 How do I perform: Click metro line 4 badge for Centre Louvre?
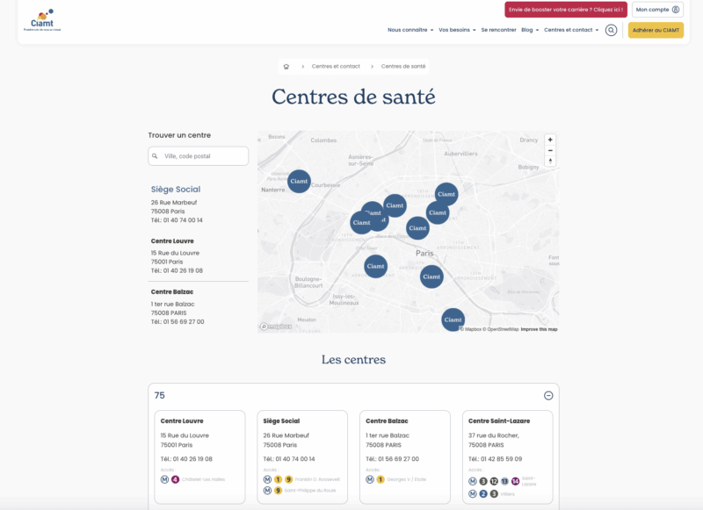pos(175,479)
